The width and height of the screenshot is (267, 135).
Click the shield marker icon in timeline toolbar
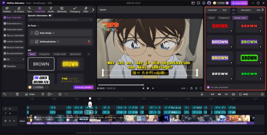[x=43, y=94]
